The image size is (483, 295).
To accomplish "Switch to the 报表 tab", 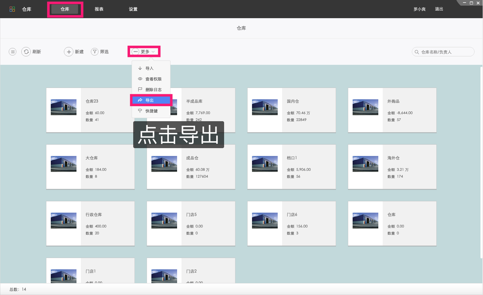I will point(99,9).
